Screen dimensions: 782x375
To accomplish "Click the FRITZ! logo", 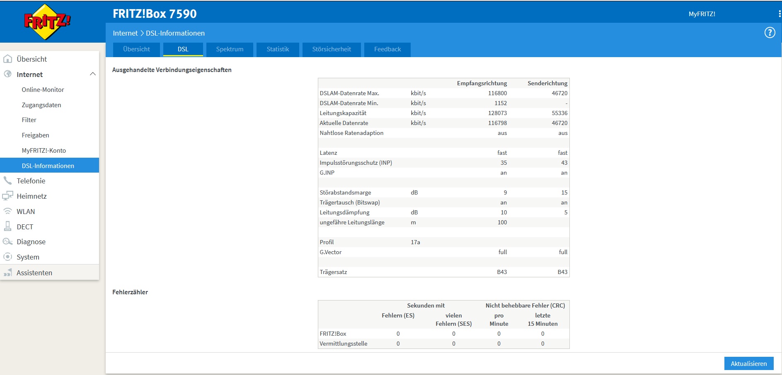I will (x=47, y=22).
